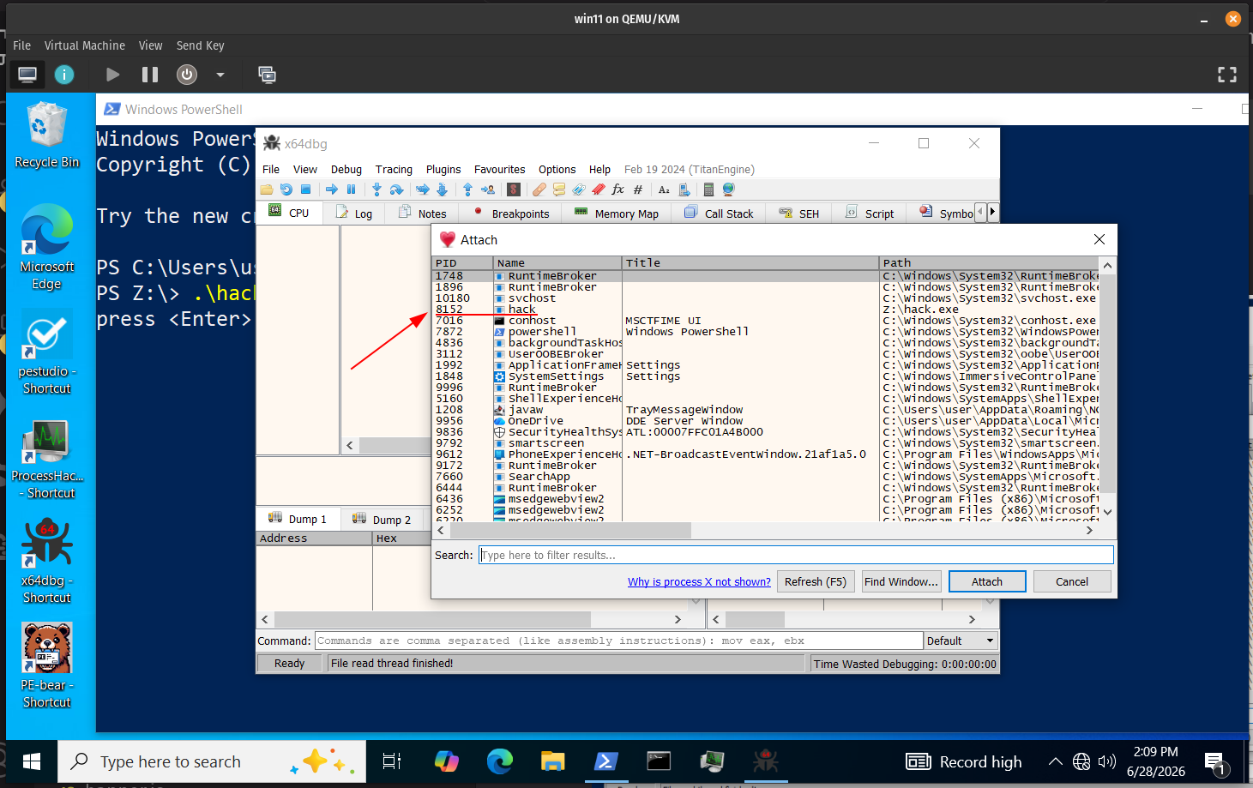
Task: Open the 'Why is process X not shown?' link
Action: pos(699,581)
